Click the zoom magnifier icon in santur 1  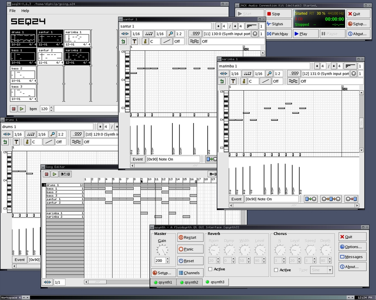[170, 34]
